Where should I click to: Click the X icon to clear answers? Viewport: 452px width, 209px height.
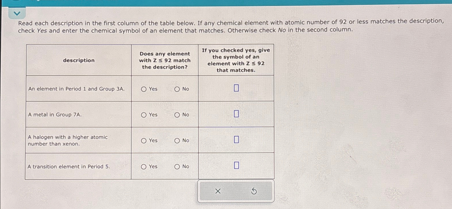point(218,191)
